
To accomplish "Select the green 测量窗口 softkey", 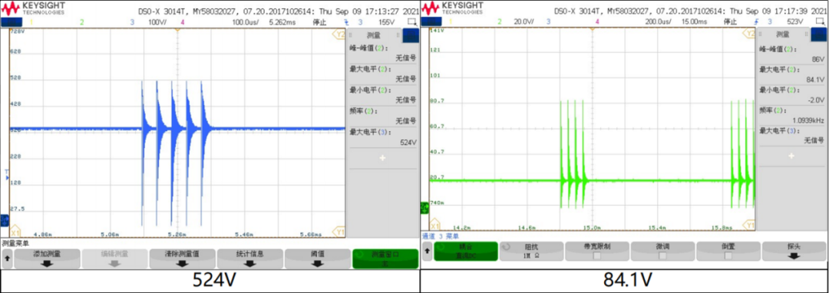I will tap(385, 258).
